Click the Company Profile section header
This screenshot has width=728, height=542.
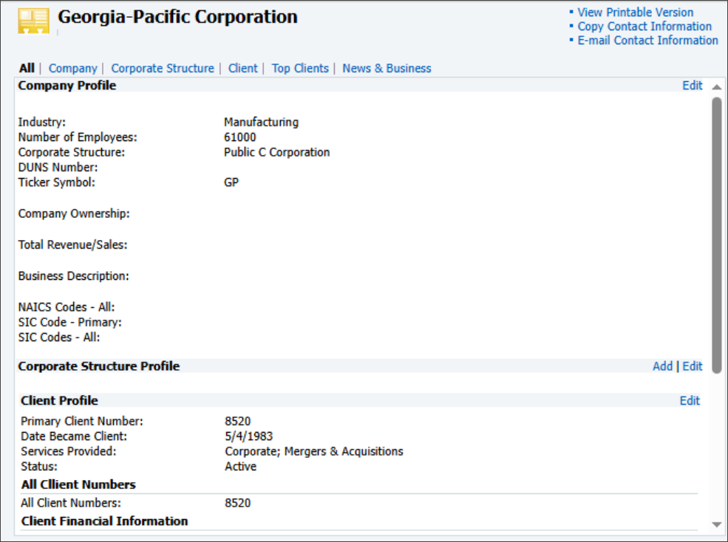[67, 86]
